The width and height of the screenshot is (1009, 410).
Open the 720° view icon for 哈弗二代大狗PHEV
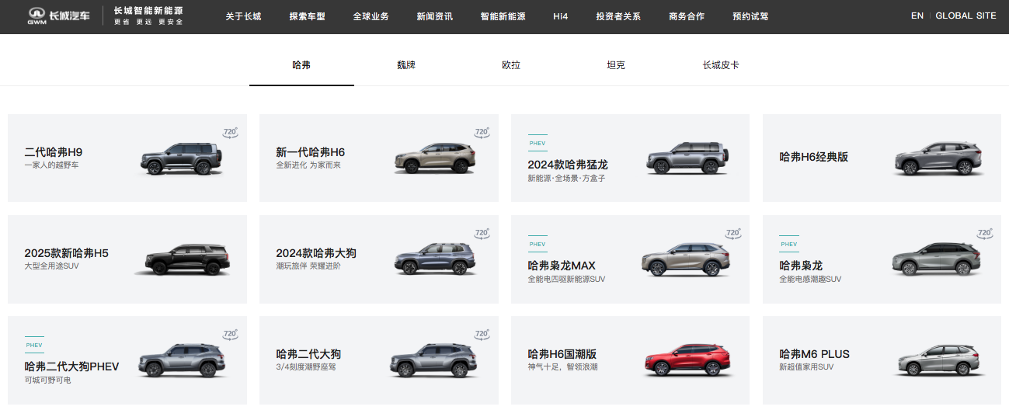(231, 334)
